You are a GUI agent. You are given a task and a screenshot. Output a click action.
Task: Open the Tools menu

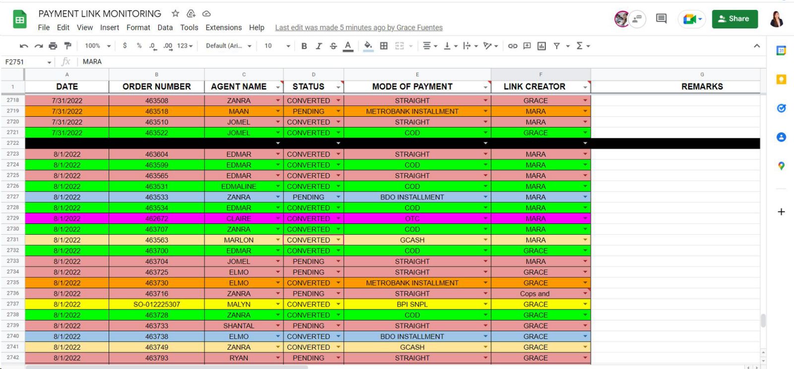click(x=189, y=28)
